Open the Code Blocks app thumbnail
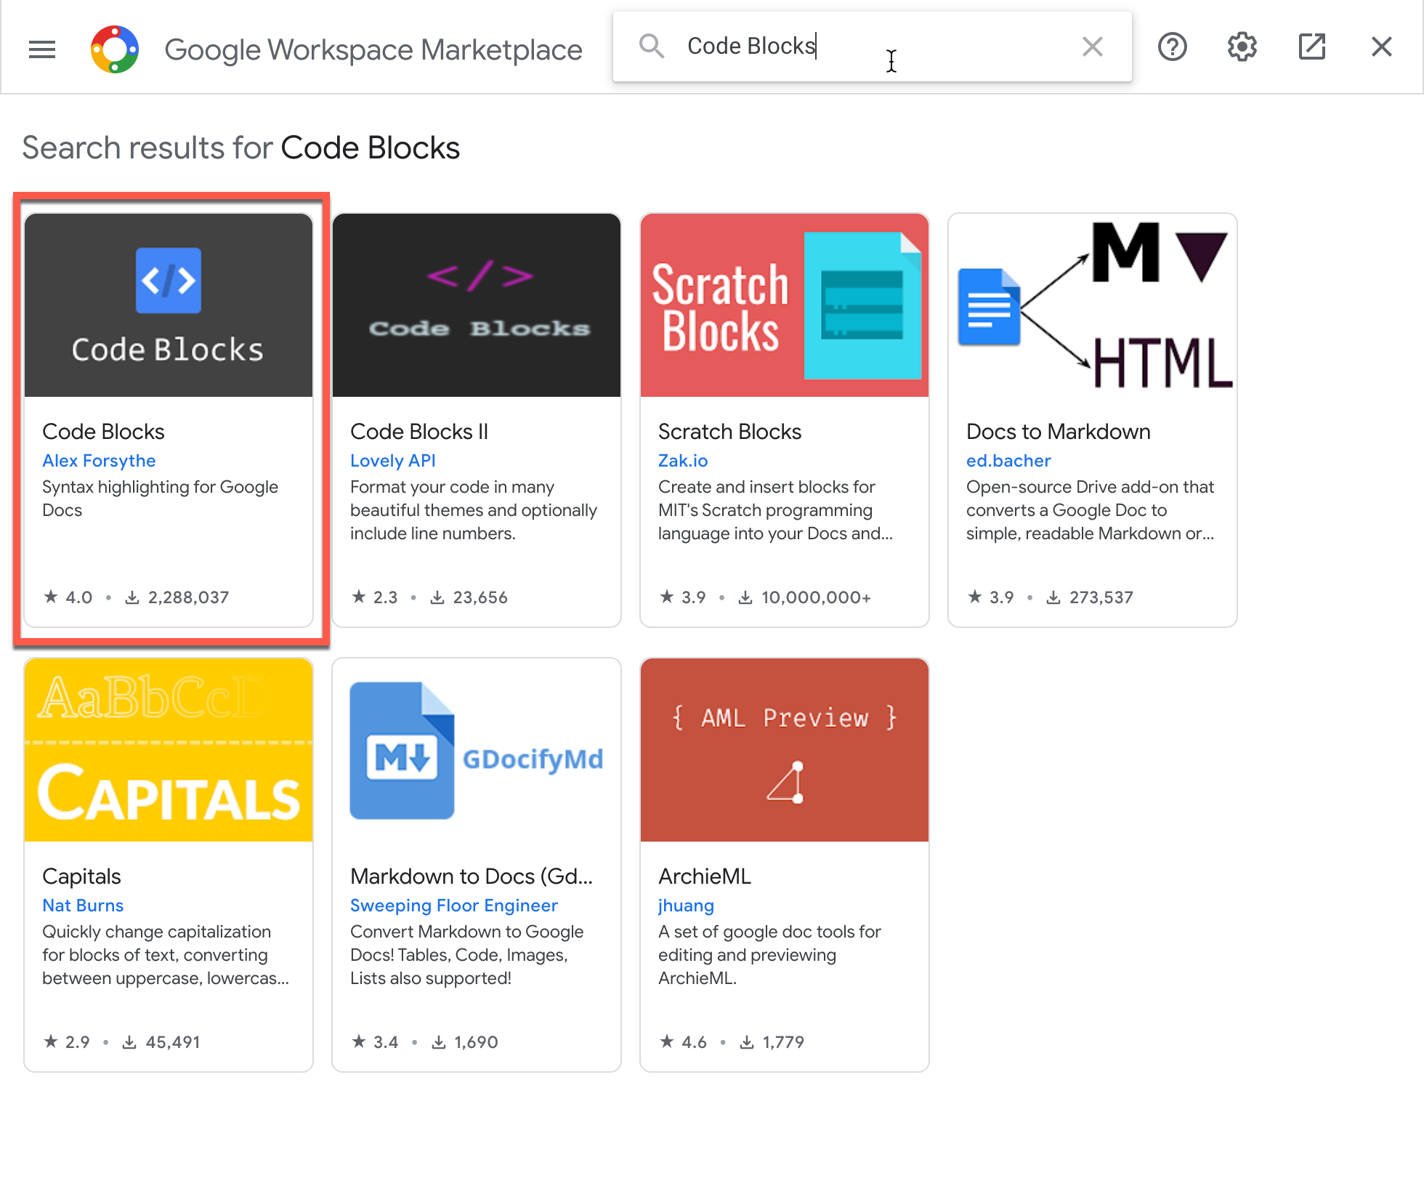 pos(169,305)
